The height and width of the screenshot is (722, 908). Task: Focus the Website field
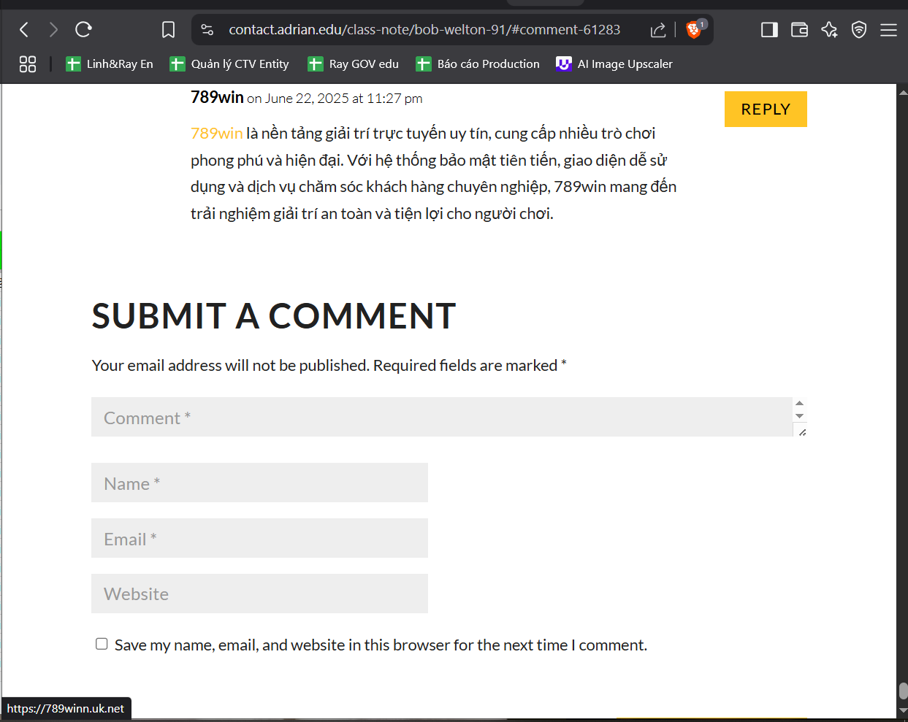pos(259,594)
